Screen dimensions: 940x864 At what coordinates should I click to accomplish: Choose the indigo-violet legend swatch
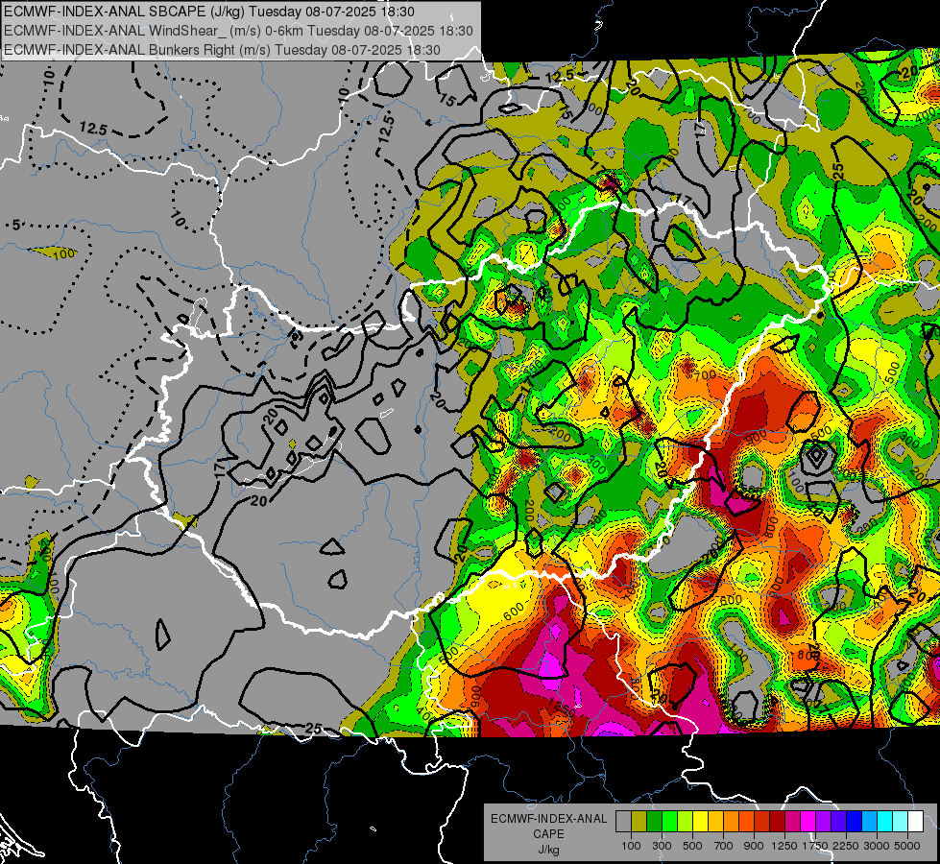click(838, 821)
